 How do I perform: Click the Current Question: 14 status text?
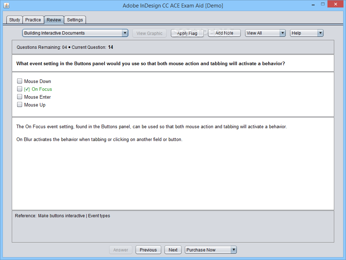(92, 47)
